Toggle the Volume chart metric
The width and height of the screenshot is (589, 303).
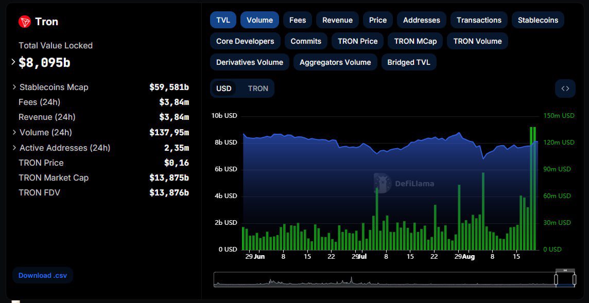(259, 20)
